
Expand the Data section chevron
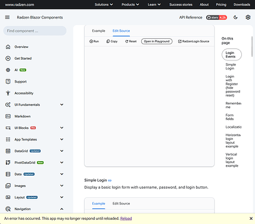(x=62, y=174)
